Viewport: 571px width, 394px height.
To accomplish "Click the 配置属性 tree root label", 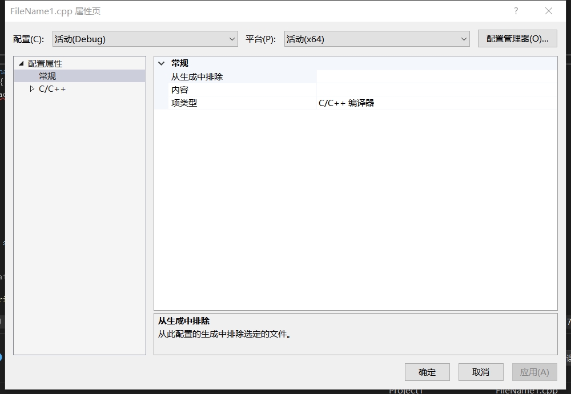I will tap(45, 64).
